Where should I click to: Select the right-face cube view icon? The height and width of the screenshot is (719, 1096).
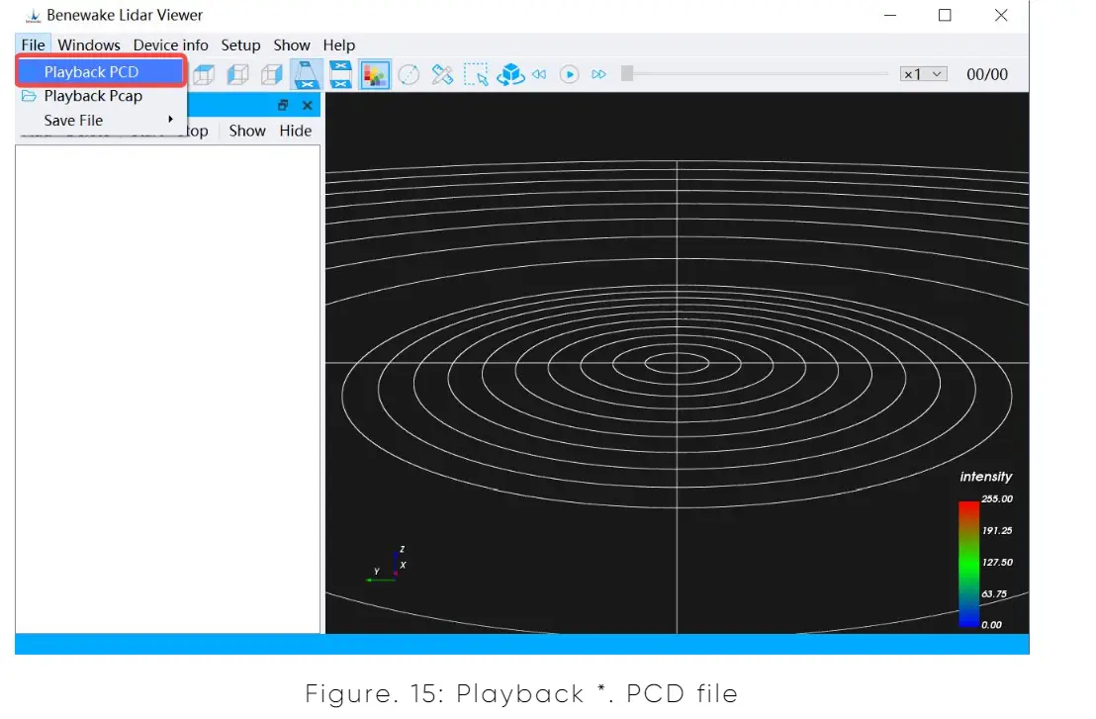[272, 74]
